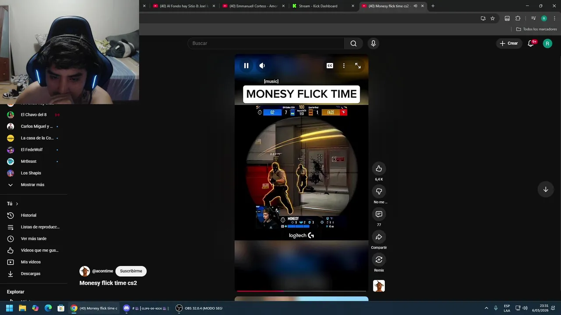561x315 pixels.
Task: Open Videos que me gustan in sidebar
Action: coord(34,250)
